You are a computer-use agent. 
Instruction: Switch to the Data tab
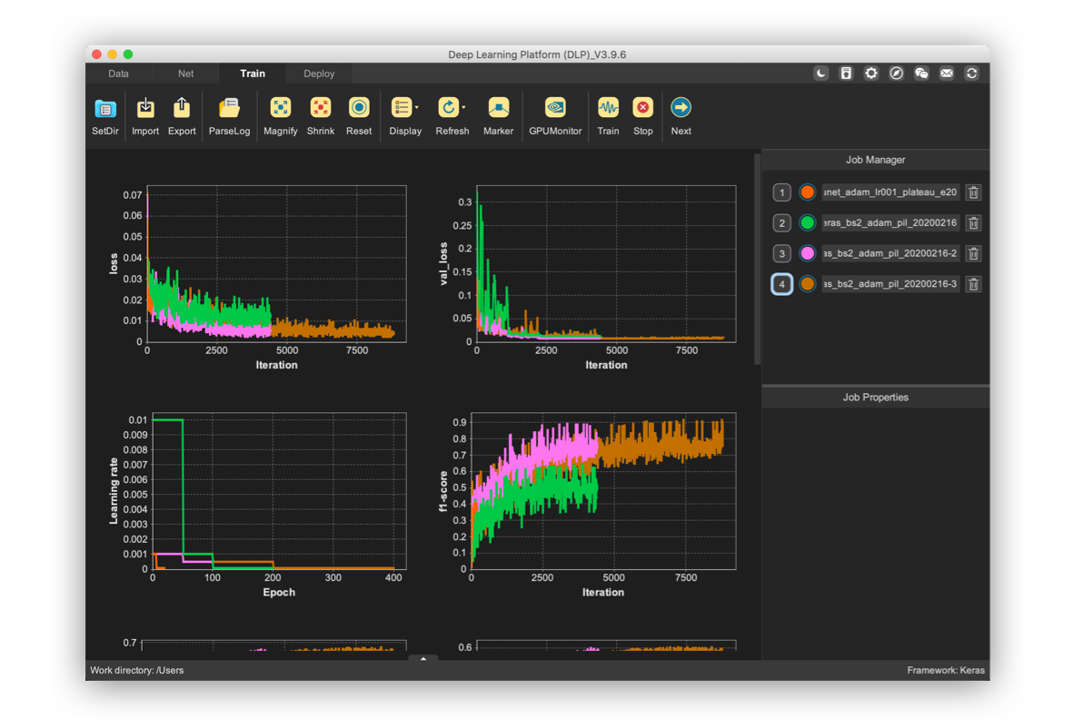tap(118, 74)
